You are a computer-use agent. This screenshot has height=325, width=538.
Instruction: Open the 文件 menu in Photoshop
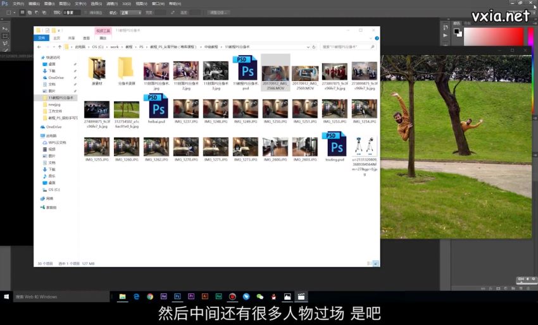[x=18, y=4]
